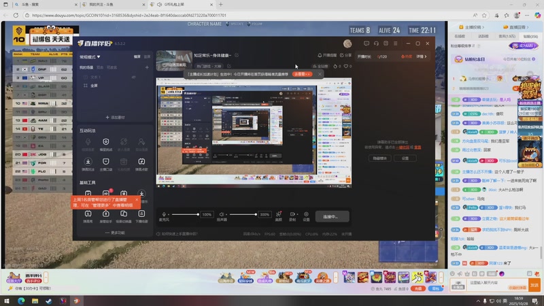
Task: Click the 隐藏模块 hide module button
Action: tap(379, 158)
